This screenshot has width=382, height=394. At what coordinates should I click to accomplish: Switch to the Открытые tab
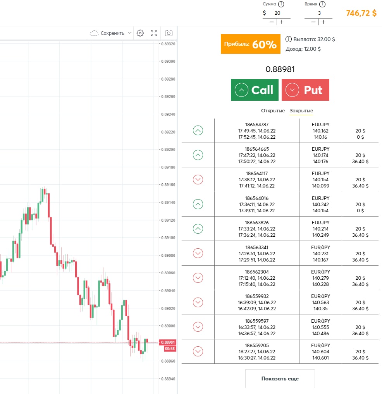pos(273,111)
